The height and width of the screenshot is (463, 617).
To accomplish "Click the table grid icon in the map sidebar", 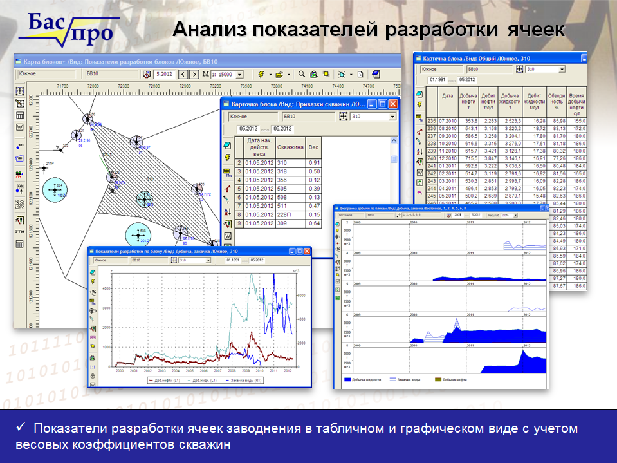I will (x=20, y=115).
